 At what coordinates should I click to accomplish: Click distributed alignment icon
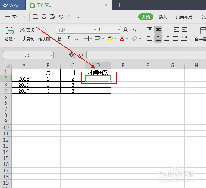pos(184,39)
